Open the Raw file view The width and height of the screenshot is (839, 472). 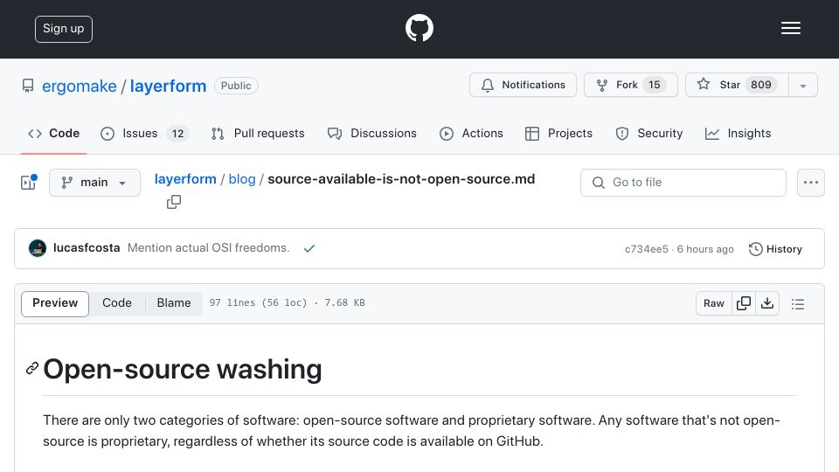point(714,303)
